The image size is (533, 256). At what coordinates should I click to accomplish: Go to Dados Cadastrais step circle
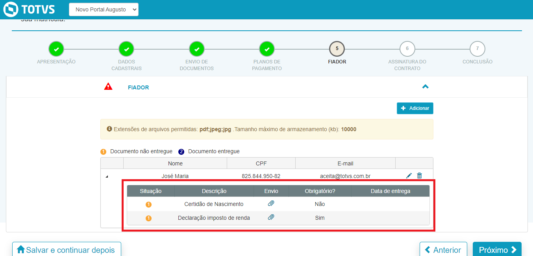pos(126,49)
